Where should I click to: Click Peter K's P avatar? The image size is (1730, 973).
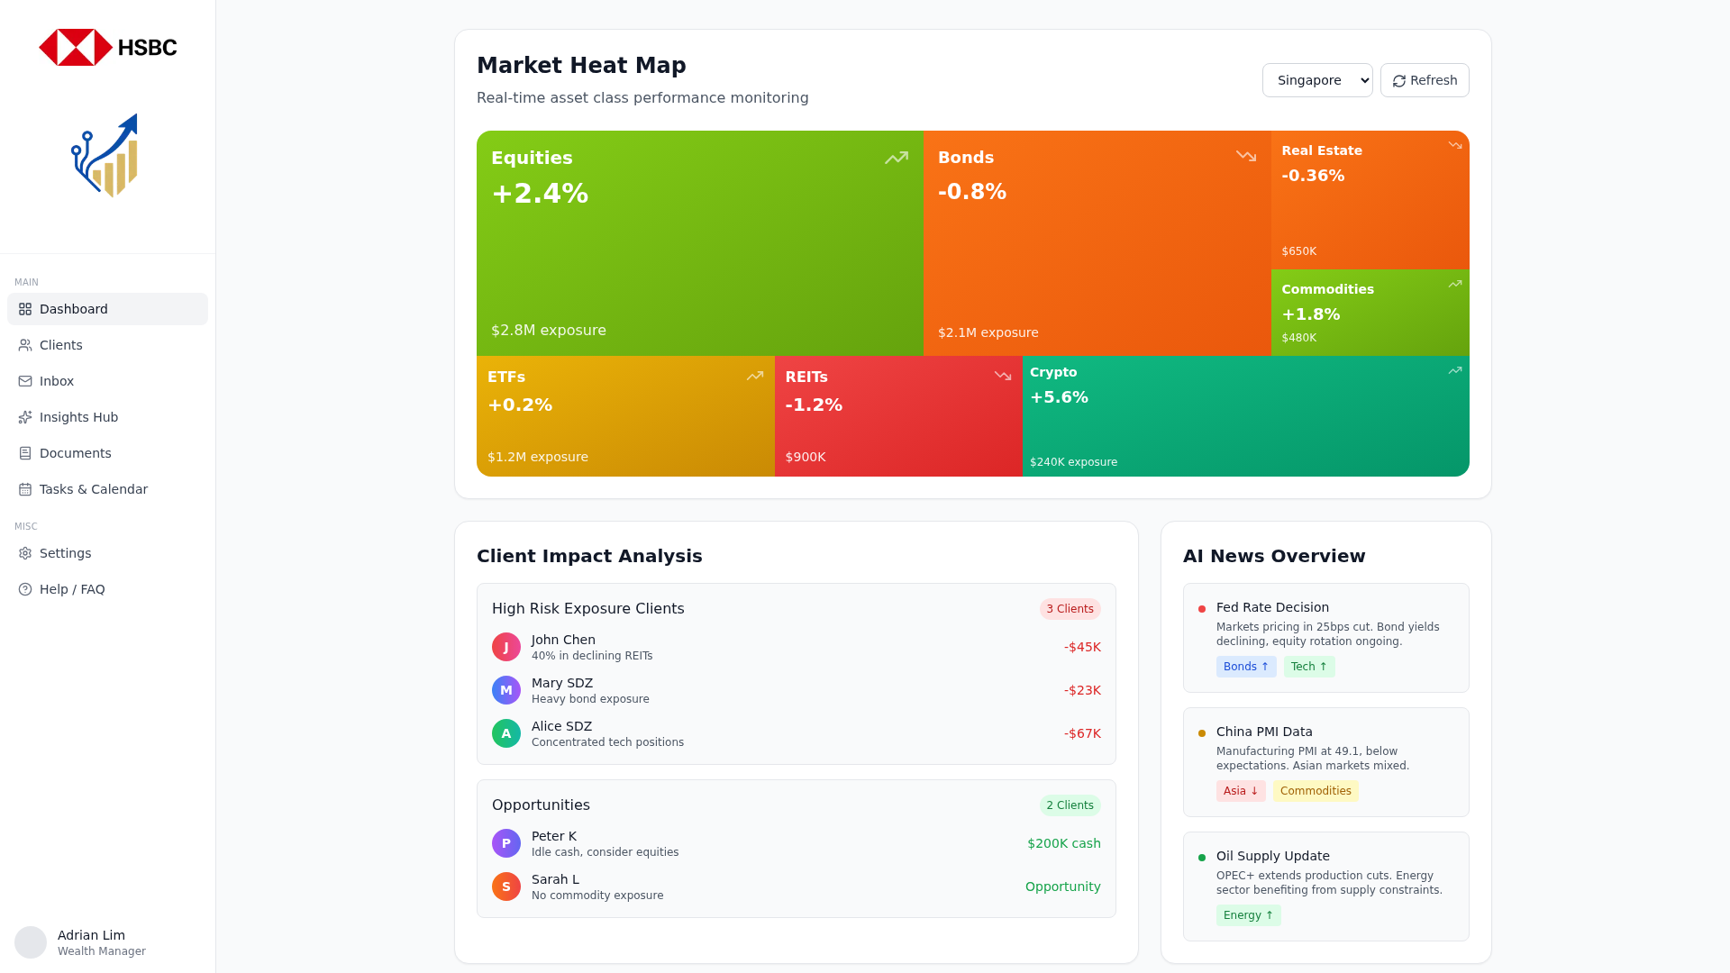506,843
